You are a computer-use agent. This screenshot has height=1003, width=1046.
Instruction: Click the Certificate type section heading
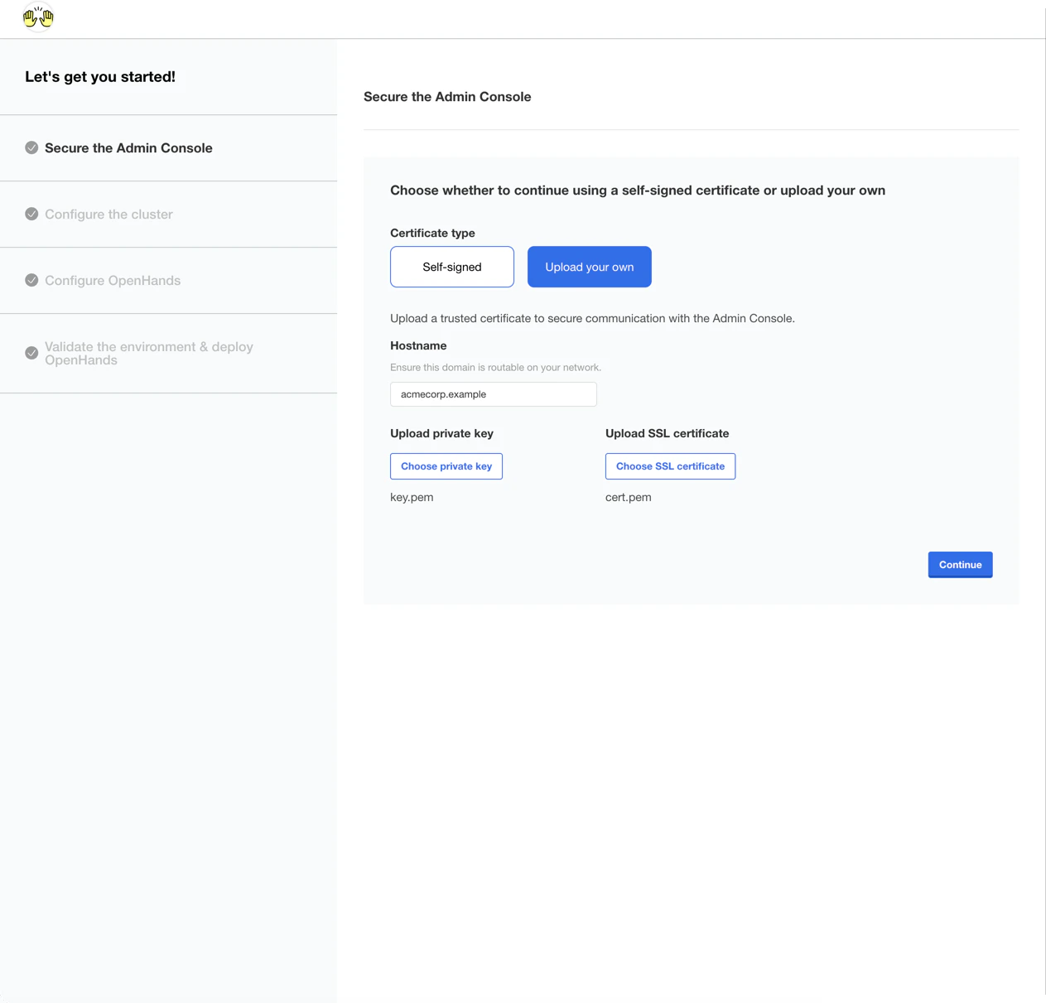[x=432, y=233]
